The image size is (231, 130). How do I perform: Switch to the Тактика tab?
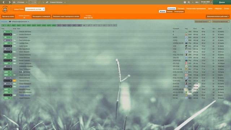pos(181,9)
